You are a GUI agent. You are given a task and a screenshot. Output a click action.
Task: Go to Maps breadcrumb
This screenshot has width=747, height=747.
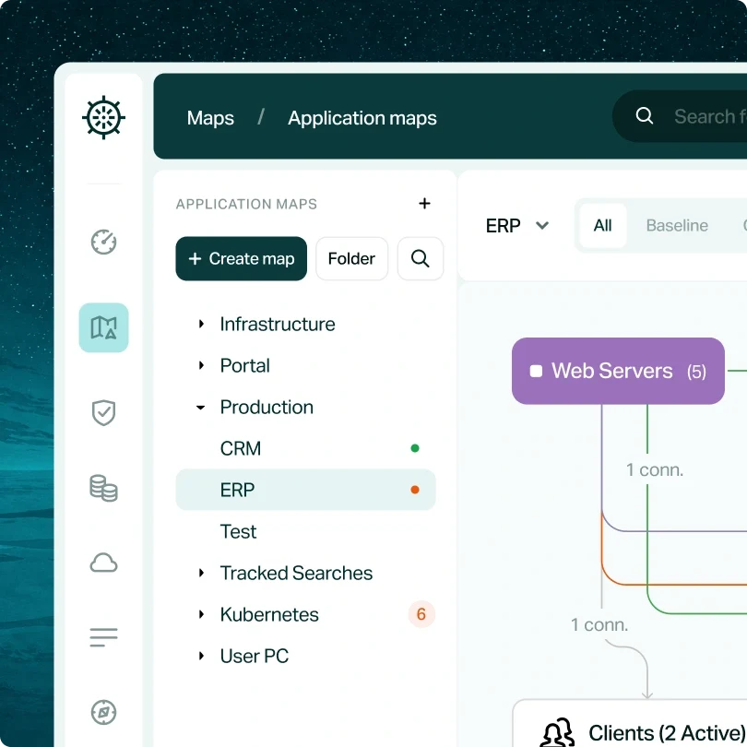click(210, 118)
